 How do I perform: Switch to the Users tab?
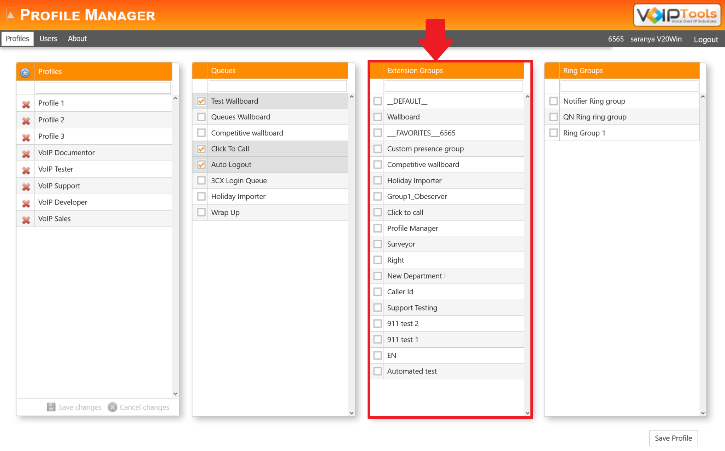[x=48, y=39]
